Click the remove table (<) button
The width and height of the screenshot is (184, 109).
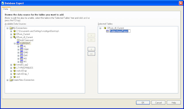point(91,49)
